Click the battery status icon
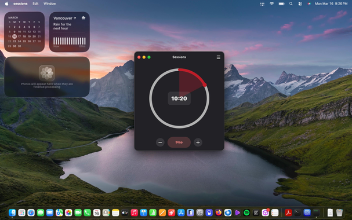Screen dimensions: 352x220 (x=281, y=3)
